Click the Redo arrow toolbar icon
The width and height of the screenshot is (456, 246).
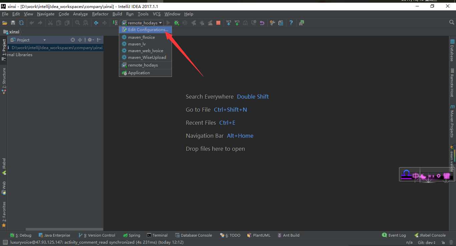point(40,23)
